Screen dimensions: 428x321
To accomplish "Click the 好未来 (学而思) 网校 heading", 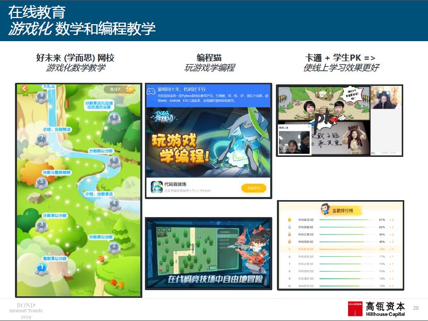I will pyautogui.click(x=75, y=58).
